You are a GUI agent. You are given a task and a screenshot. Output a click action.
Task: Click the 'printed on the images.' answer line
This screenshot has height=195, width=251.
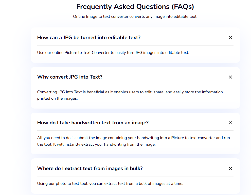[x=57, y=98]
